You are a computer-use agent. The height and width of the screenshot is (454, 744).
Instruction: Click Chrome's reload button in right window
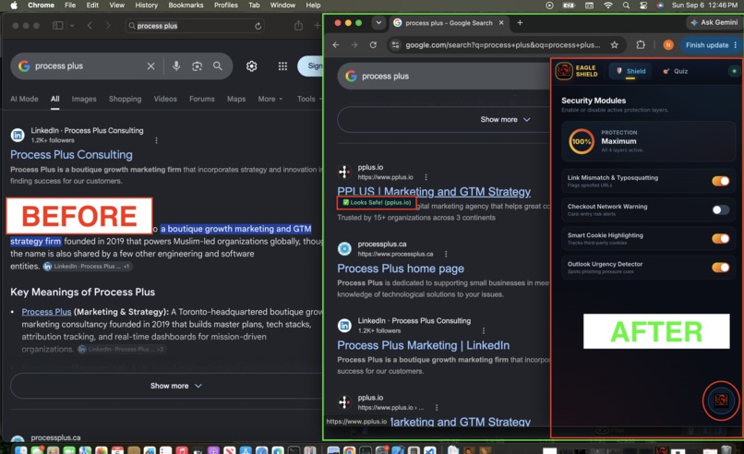373,44
